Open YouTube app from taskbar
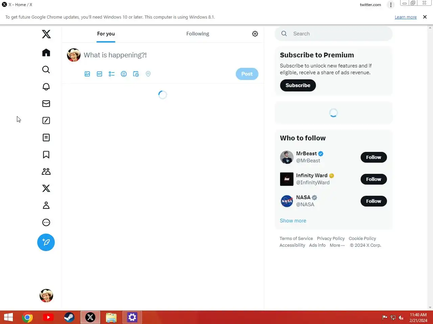This screenshot has width=433, height=324. [x=48, y=317]
